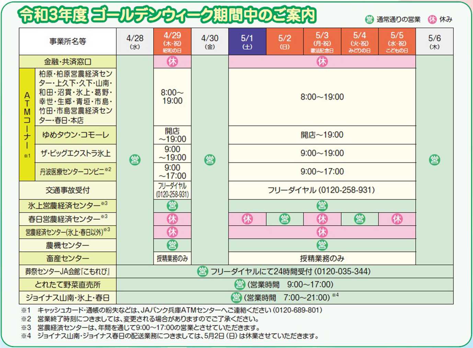Click the vertical ATMコーナー label
Image resolution: width=473 pixels, height=348 pixels.
click(x=27, y=124)
